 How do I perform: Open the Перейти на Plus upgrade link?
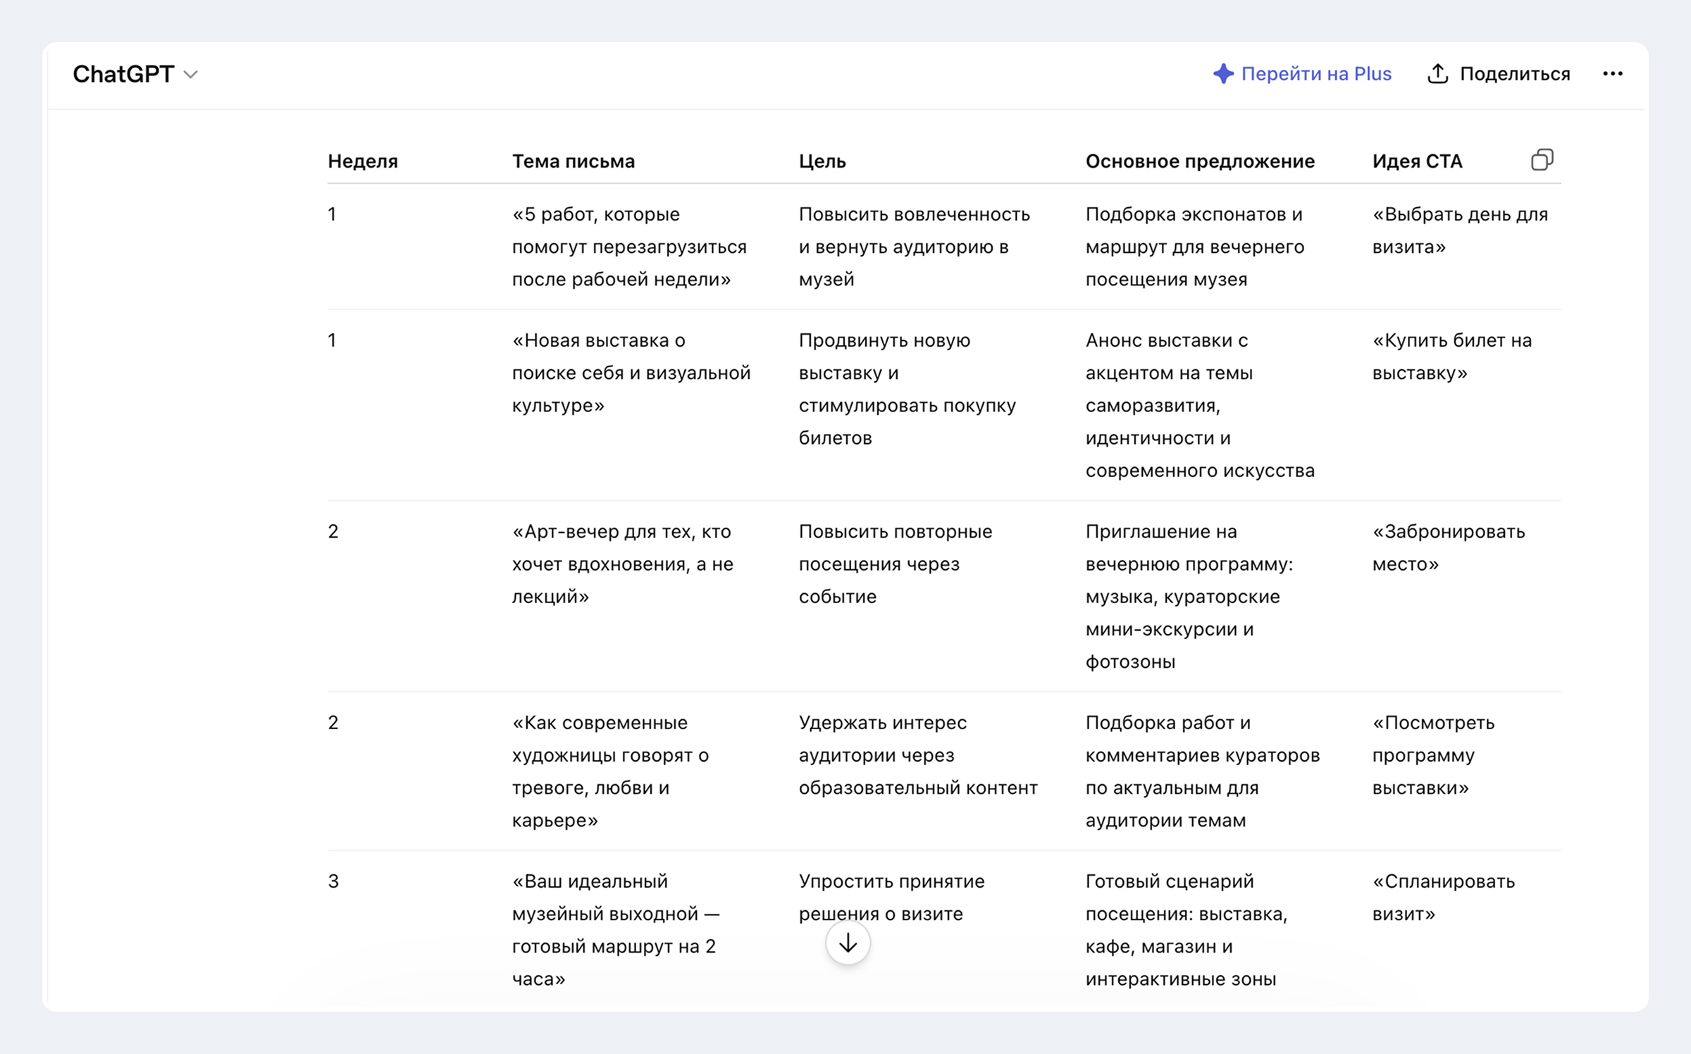1302,73
